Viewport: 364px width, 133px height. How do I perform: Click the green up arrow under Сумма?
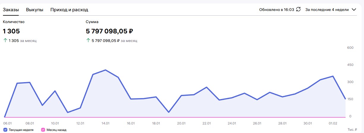coord(88,40)
